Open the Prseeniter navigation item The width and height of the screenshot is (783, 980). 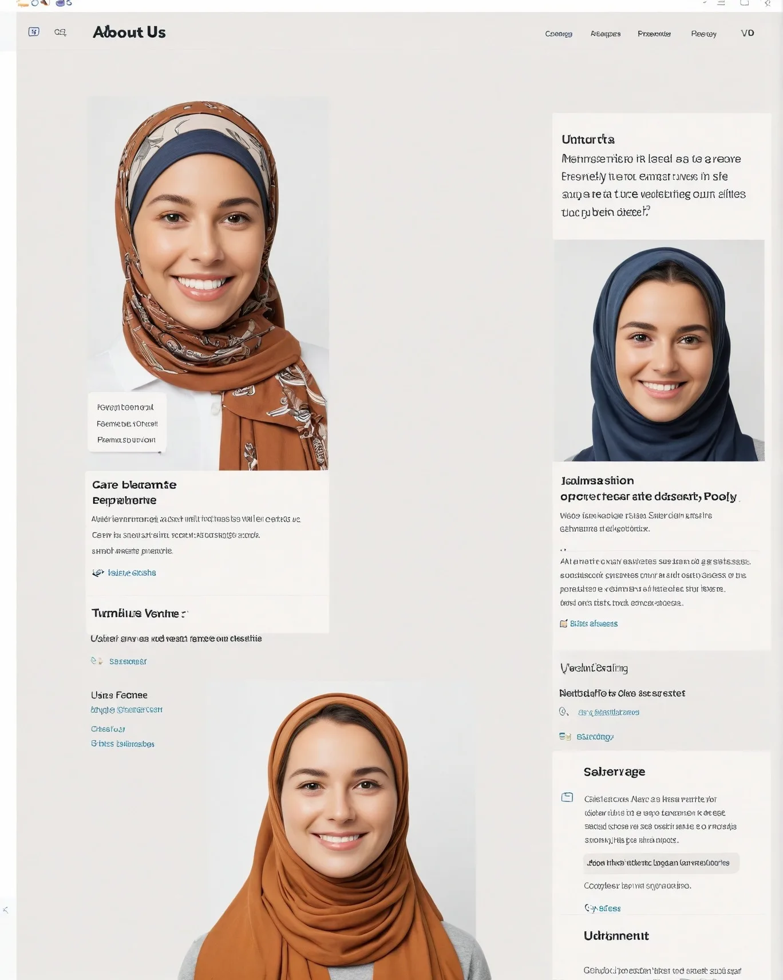click(x=654, y=34)
